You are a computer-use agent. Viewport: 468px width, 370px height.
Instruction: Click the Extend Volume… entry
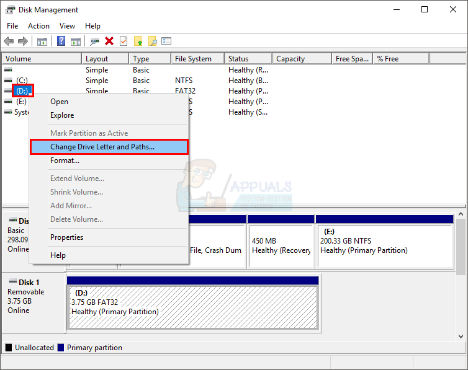click(x=109, y=178)
